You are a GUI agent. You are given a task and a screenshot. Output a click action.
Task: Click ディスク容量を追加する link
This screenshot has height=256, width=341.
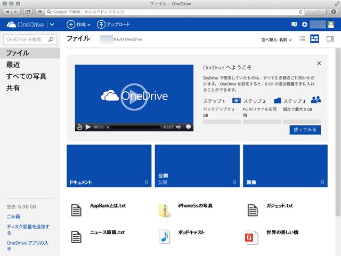(28, 230)
